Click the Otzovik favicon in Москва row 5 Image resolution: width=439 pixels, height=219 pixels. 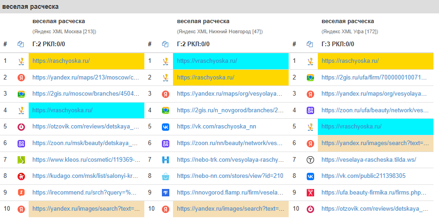[x=21, y=127]
